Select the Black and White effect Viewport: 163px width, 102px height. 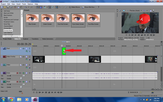coord(8,13)
